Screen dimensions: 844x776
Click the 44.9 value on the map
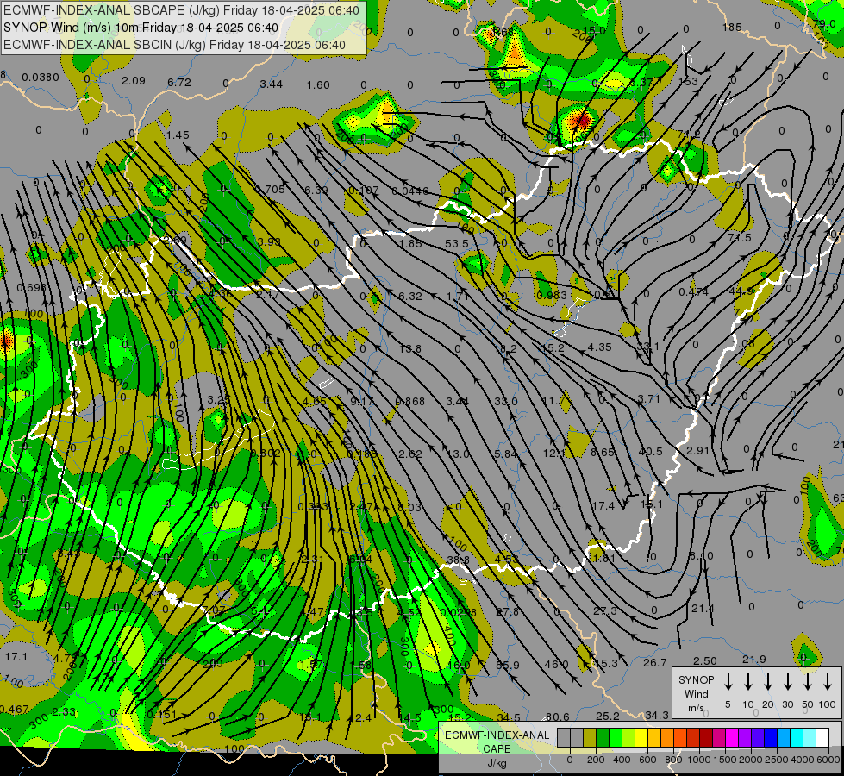pyautogui.click(x=741, y=291)
